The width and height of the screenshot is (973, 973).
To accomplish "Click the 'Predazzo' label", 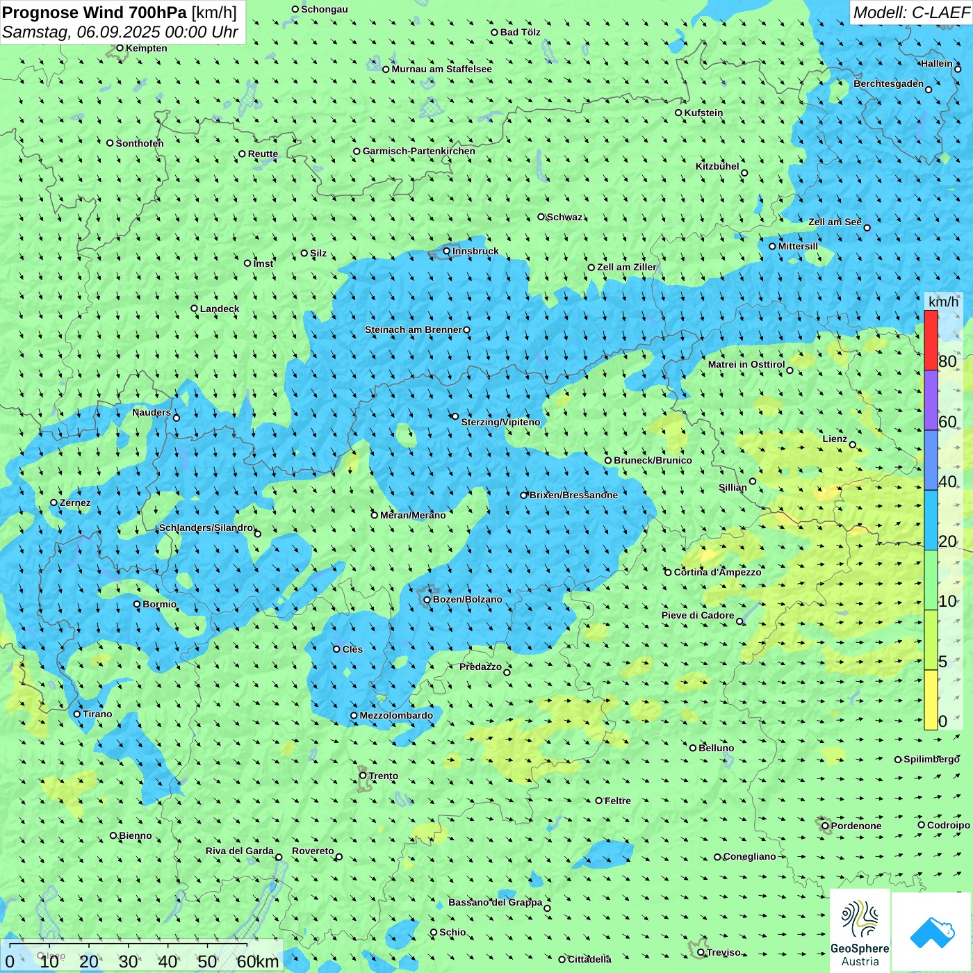I will [480, 667].
